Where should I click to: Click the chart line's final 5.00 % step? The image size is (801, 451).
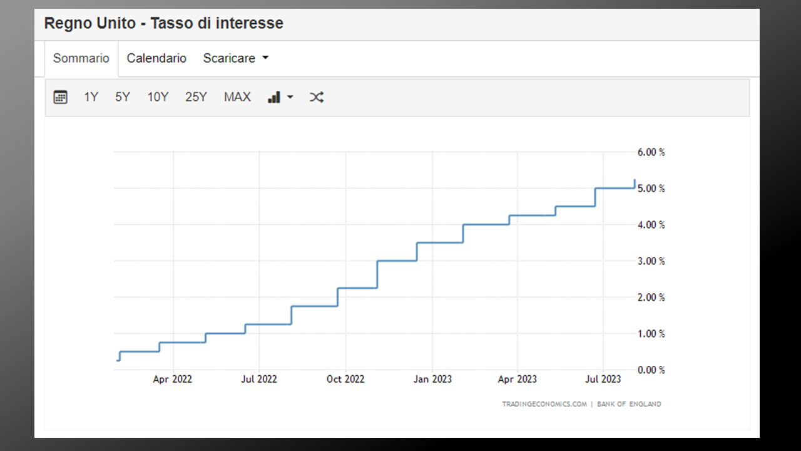[615, 188]
